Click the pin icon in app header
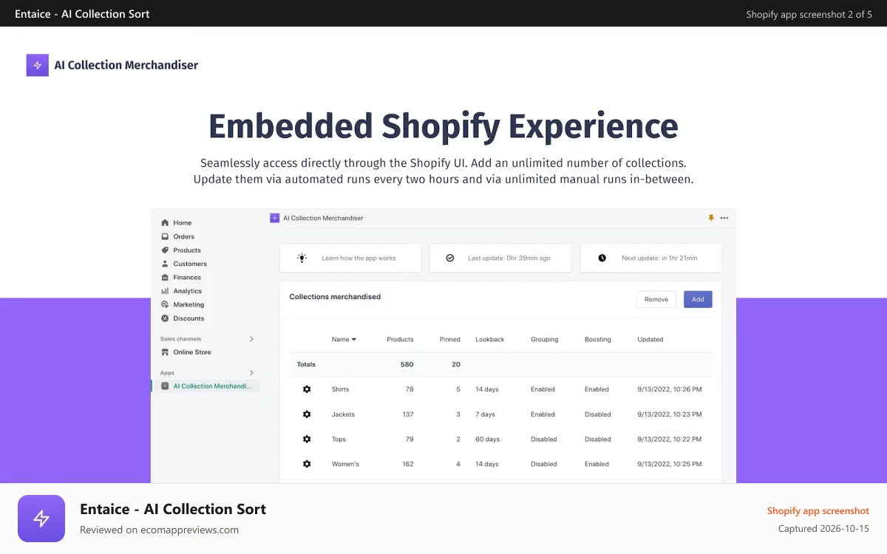The width and height of the screenshot is (887, 554). click(711, 218)
